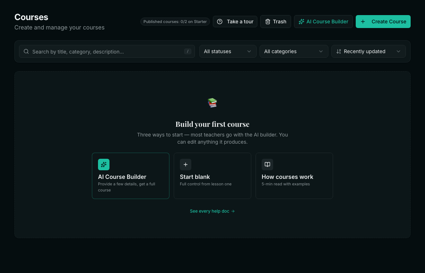Screen dimensions: 425x273
Task: Click the Courses page heading
Action: (31, 17)
